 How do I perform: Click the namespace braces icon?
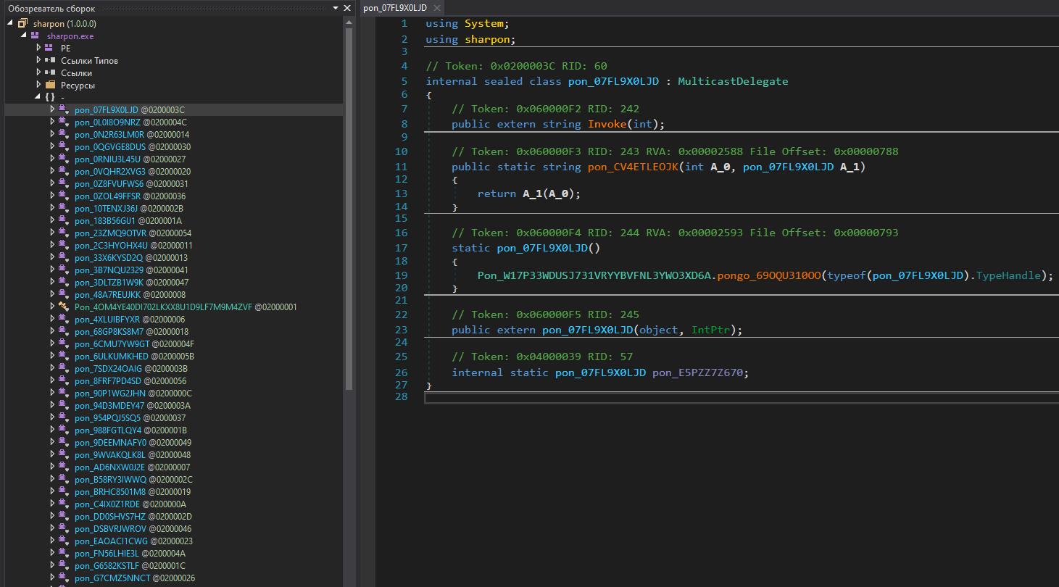coord(49,97)
